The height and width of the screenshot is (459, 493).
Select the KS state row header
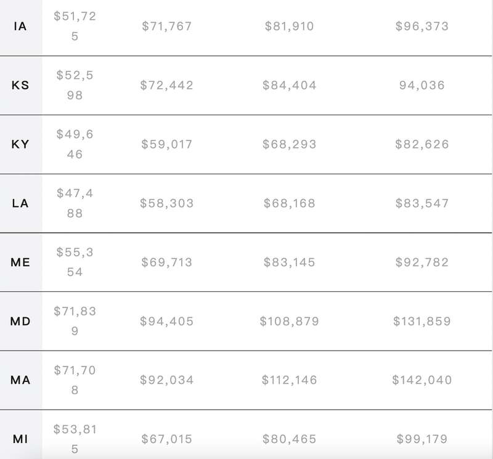click(x=20, y=85)
